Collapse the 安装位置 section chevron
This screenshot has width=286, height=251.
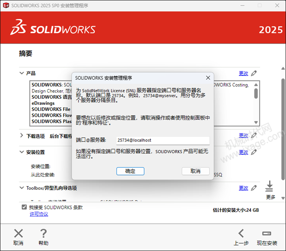(x=22, y=152)
